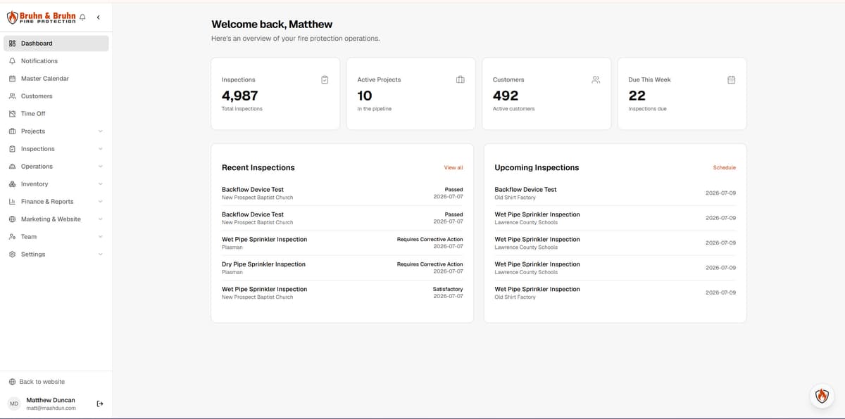Open the Due This Week 22 card
The height and width of the screenshot is (419, 845).
[x=682, y=94]
